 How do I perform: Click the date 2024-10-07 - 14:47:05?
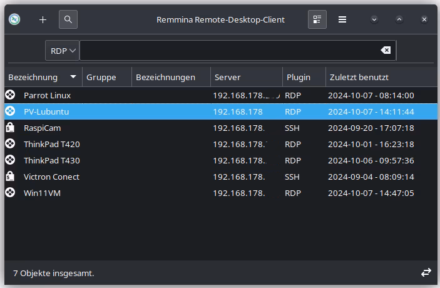point(371,193)
